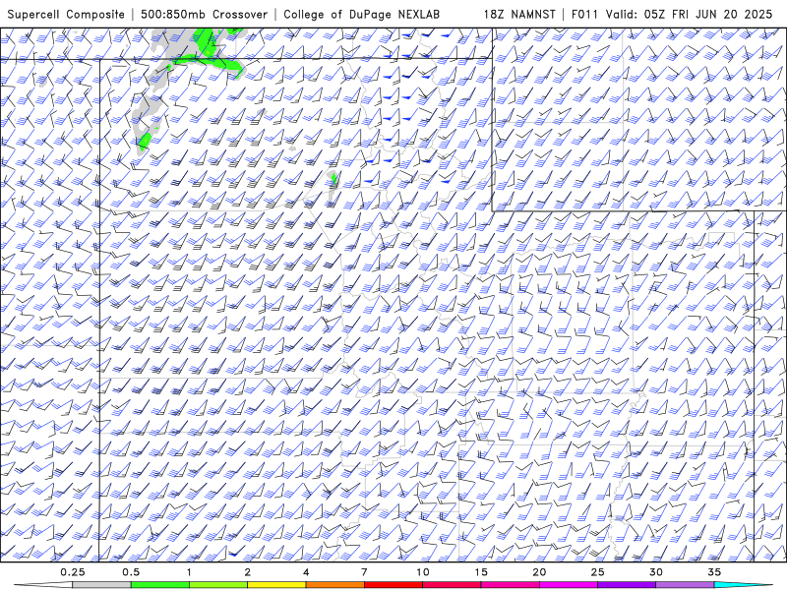Pick the bright green legend swatch between 0.5 and 1

160,585
